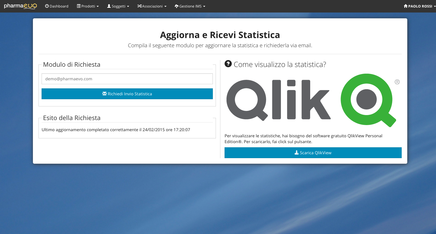Click the Aggiorna e Ricevi Statistica heading
Image resolution: width=436 pixels, height=234 pixels.
coord(220,35)
